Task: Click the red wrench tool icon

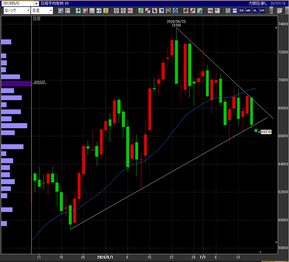Action: (x=193, y=11)
